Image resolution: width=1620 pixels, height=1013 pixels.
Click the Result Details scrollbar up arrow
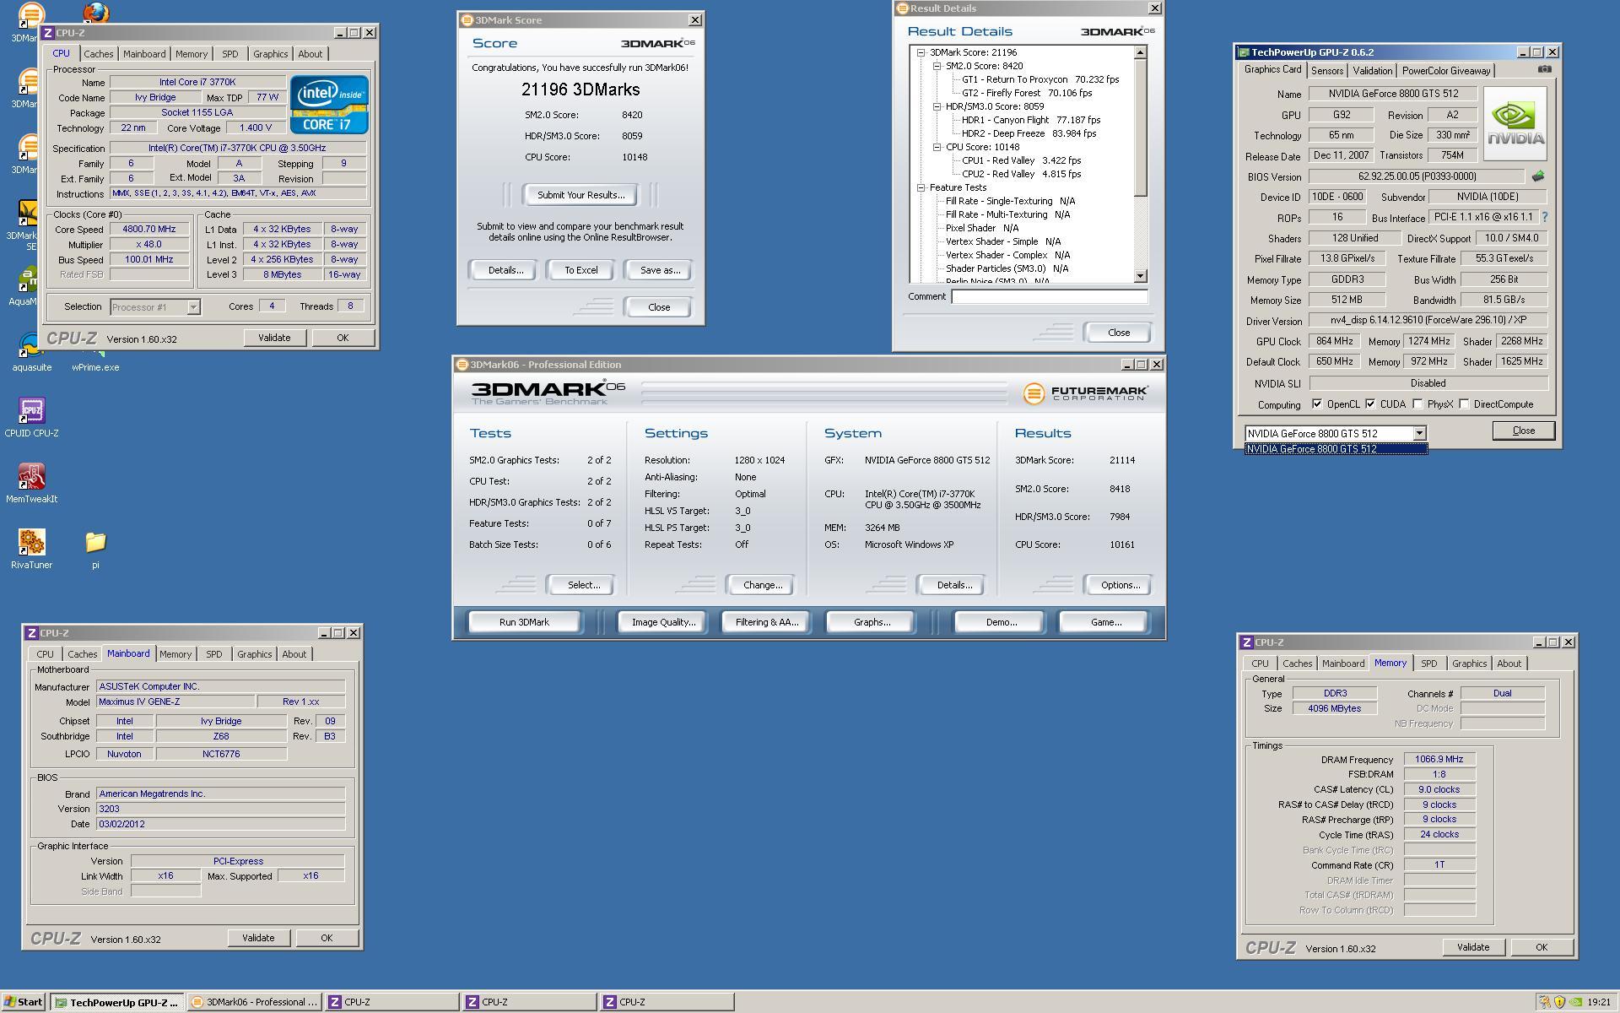pos(1140,52)
